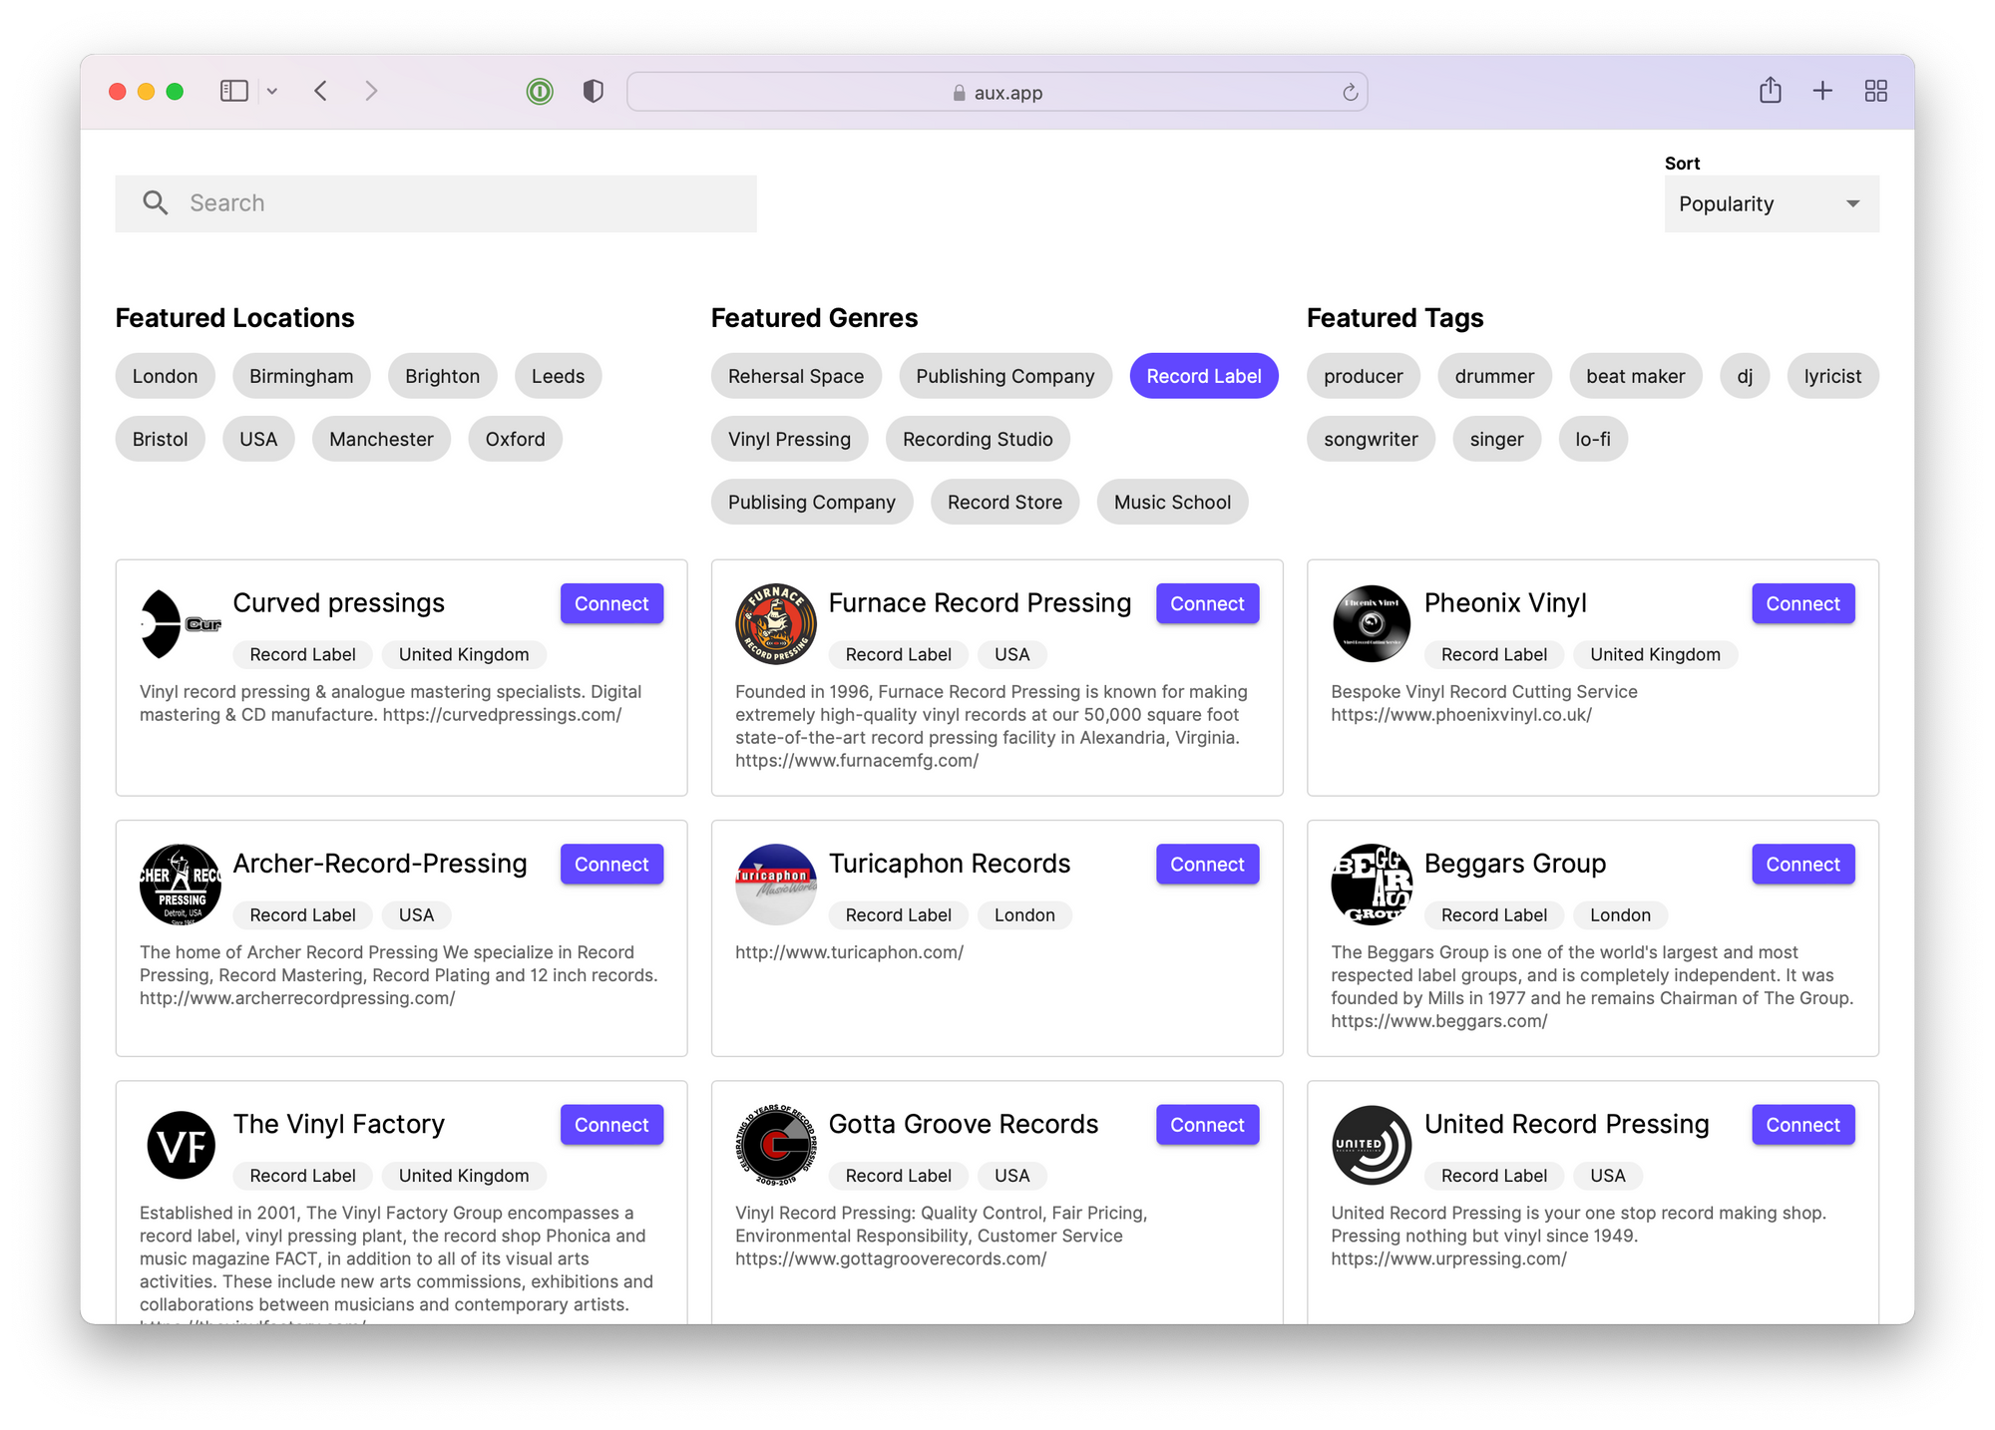1995x1430 pixels.
Task: Deselect the active Record Label genre
Action: 1204,376
